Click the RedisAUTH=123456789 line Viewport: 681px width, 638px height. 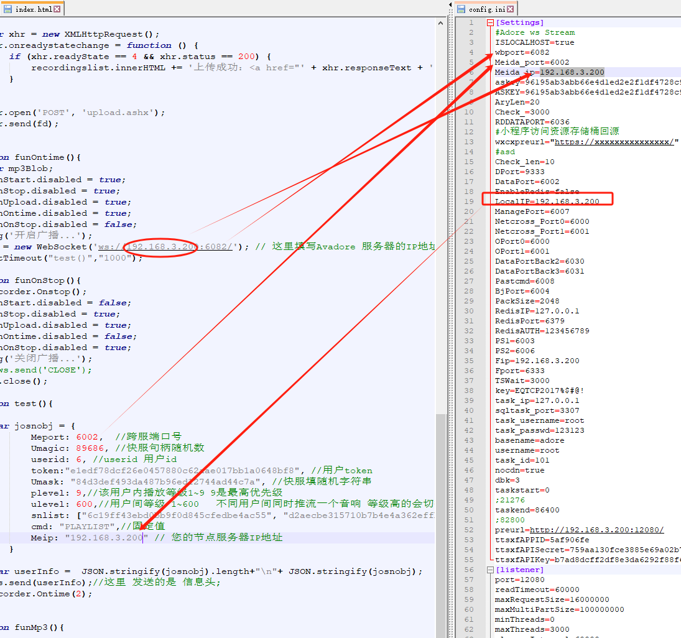(x=542, y=331)
